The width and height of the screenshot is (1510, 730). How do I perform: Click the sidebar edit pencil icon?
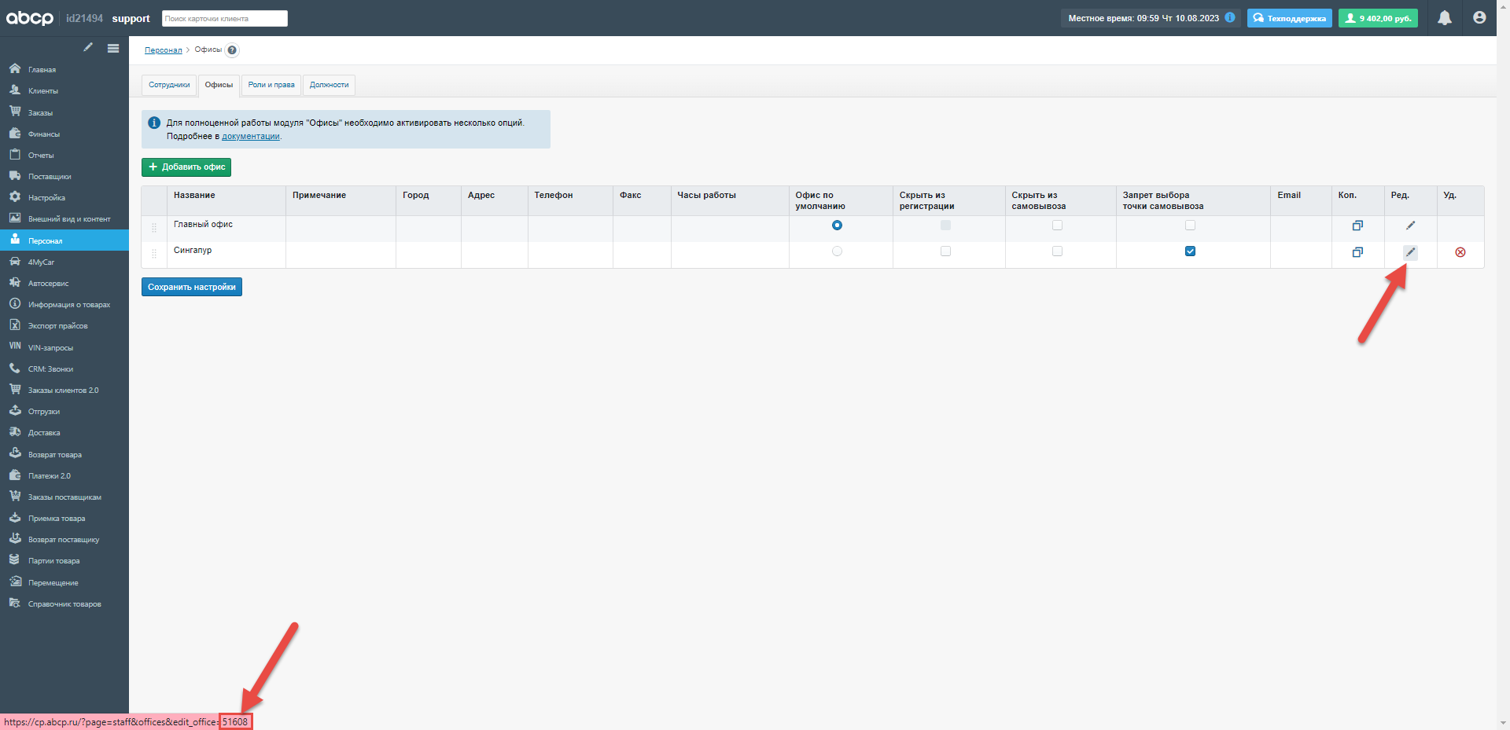pos(88,47)
